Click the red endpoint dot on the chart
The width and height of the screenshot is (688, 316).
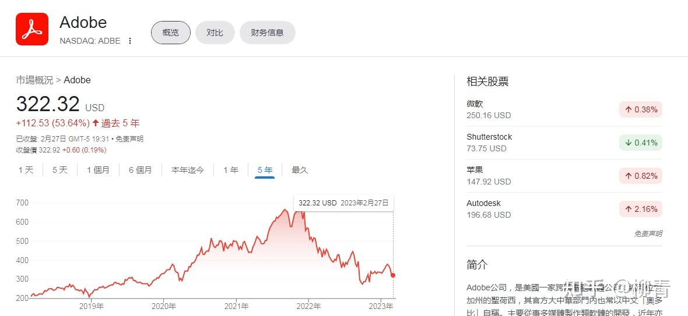click(393, 275)
